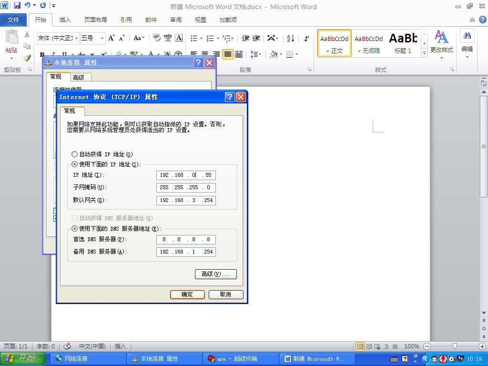488x366 pixels.
Task: Click the Character Border icon
Action: point(179,38)
